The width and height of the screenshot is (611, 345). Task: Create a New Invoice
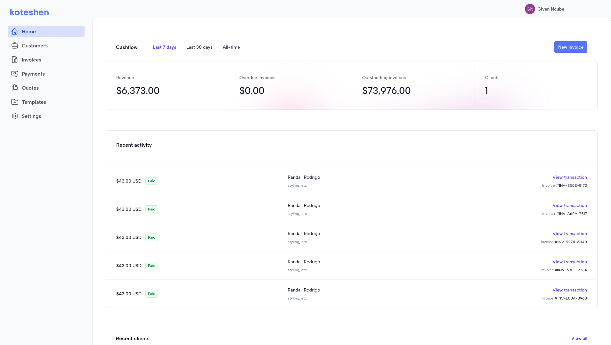[570, 47]
